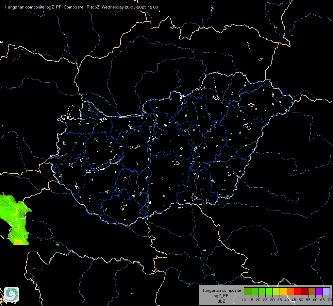Select the 35–40 dBZ yellow legend swatch
333x306 pixels.
tap(283, 291)
